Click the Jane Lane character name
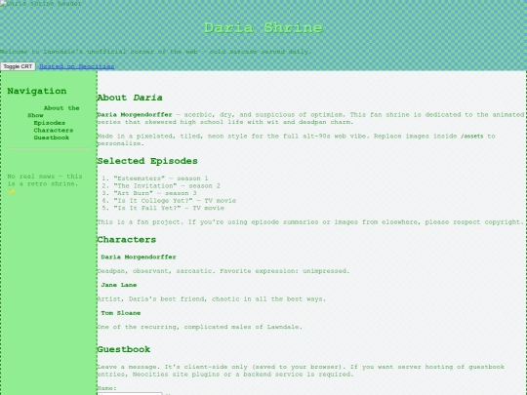Viewport: 527px width, 395px height. pos(119,285)
